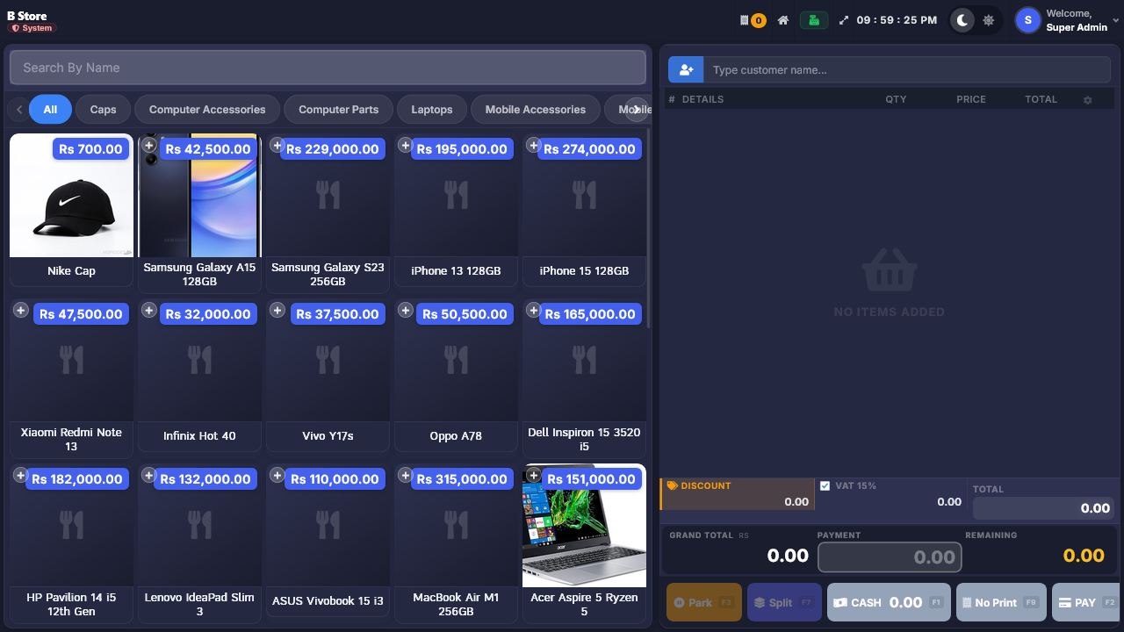Add iPhone 15 128GB via its plus icon
Screen dimensions: 1124x632
pyautogui.click(x=533, y=145)
